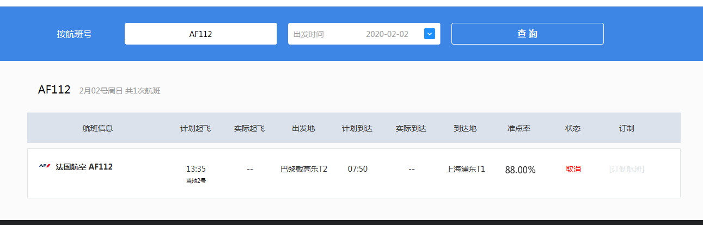
Task: Click the 2月02号周日 共1次航班 summary text
Action: tap(120, 91)
